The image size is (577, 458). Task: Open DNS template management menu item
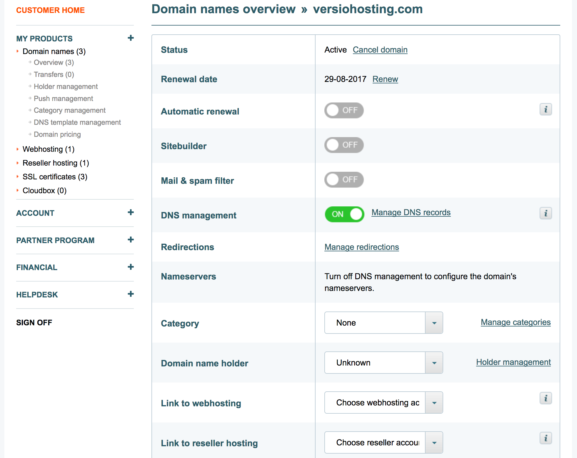[77, 122]
